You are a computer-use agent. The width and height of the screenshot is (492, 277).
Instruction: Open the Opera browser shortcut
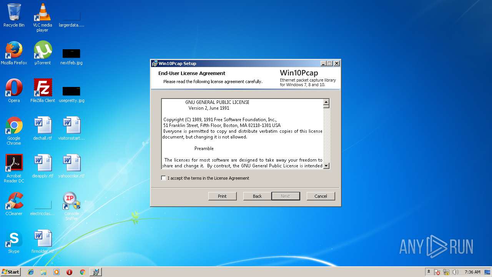(14, 91)
